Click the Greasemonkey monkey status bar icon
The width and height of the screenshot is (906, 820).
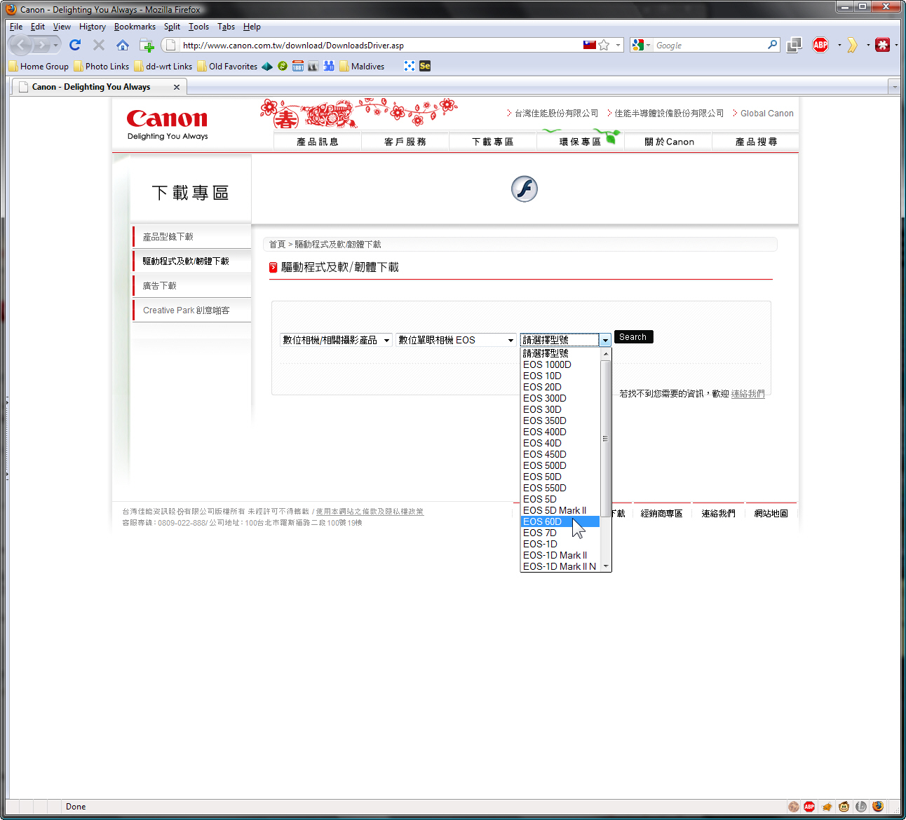tap(844, 807)
